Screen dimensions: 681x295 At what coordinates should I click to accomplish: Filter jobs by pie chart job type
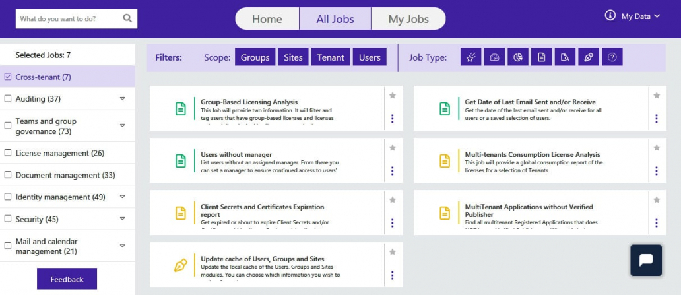(518, 57)
